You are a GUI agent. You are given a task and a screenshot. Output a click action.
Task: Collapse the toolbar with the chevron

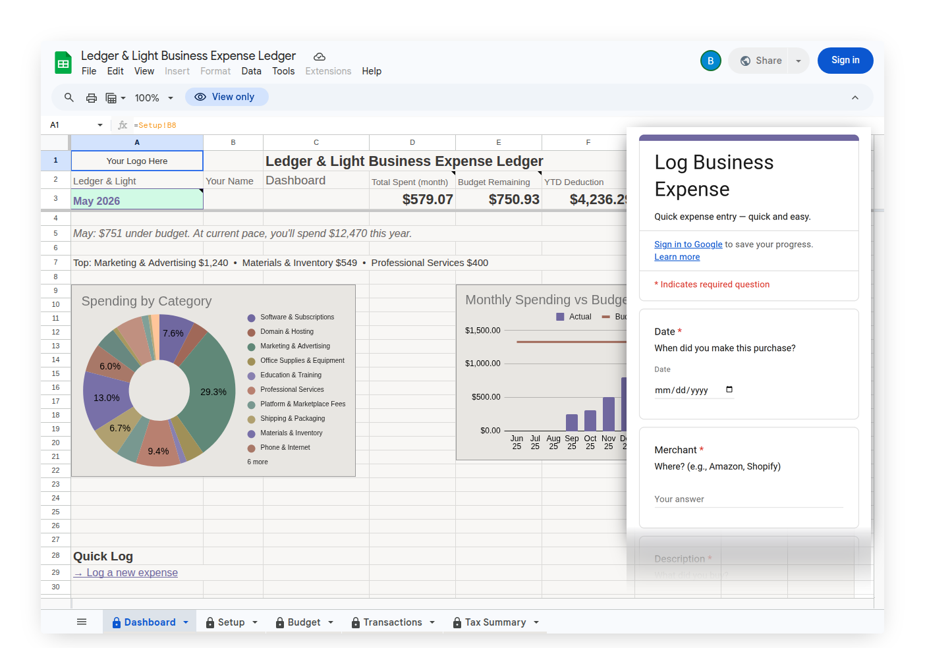tap(855, 97)
